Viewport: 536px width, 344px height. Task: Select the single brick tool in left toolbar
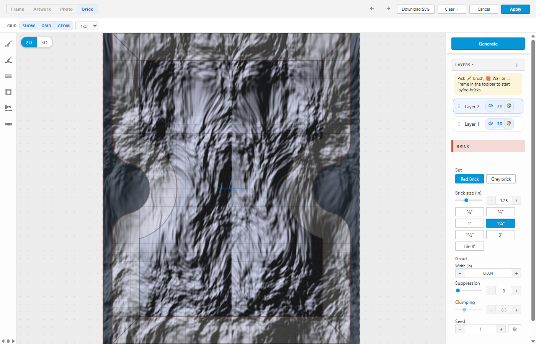[8, 124]
